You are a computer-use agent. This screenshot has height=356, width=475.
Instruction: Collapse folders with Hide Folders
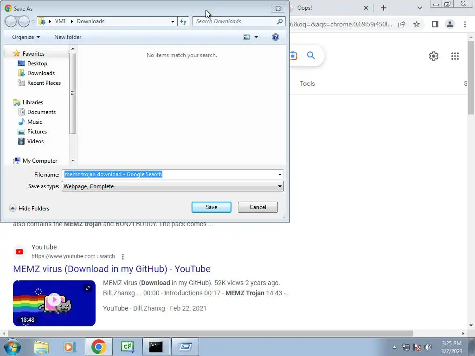[x=29, y=208]
